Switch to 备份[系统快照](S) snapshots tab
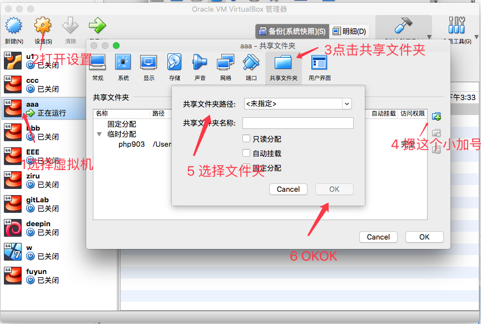Screen dimensions: 481x324 (292, 31)
